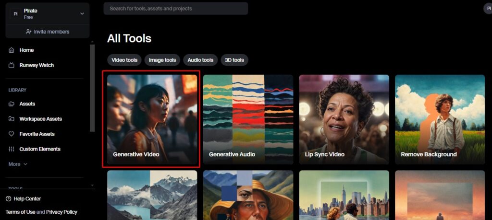The image size is (492, 220).
Task: Open the mountain landscape tool card
Action: (x=152, y=195)
